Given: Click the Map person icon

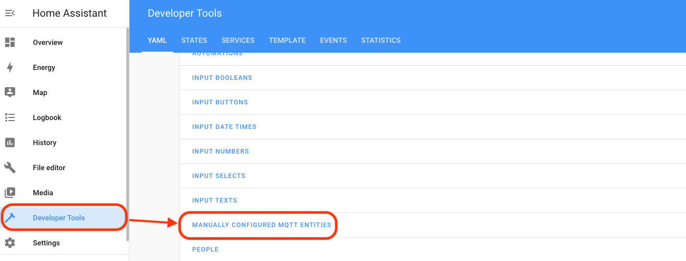Looking at the screenshot, I should coord(10,92).
